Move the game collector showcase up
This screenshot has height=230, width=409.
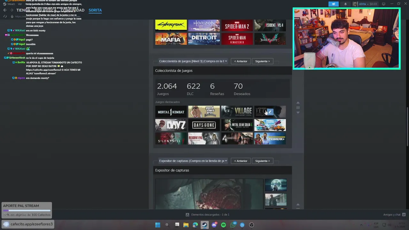point(298,103)
